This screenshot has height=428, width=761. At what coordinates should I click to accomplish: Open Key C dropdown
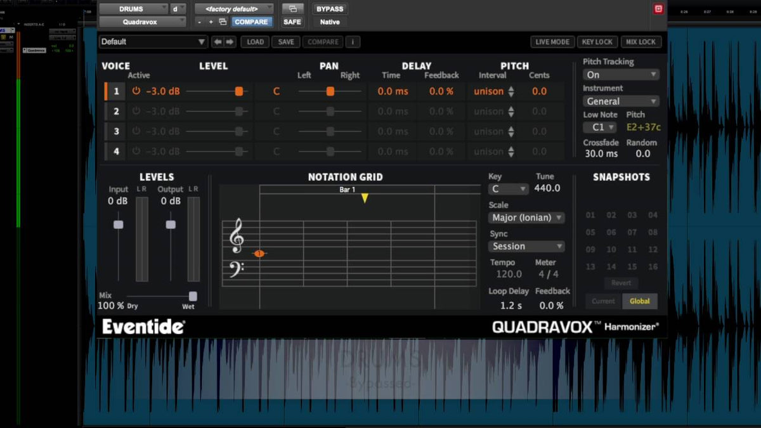point(508,189)
